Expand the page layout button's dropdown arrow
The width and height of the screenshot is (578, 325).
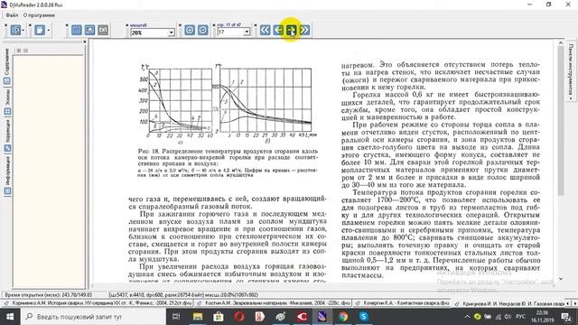(48, 30)
